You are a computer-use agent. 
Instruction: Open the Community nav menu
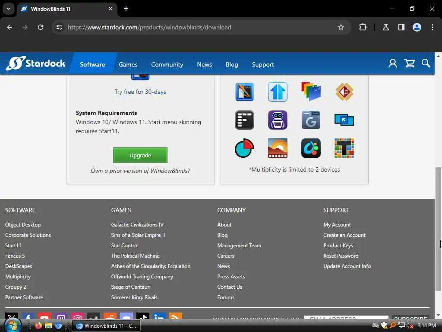pos(167,64)
